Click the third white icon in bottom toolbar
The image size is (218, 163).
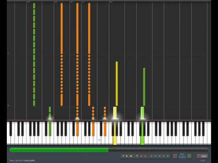coord(131,156)
